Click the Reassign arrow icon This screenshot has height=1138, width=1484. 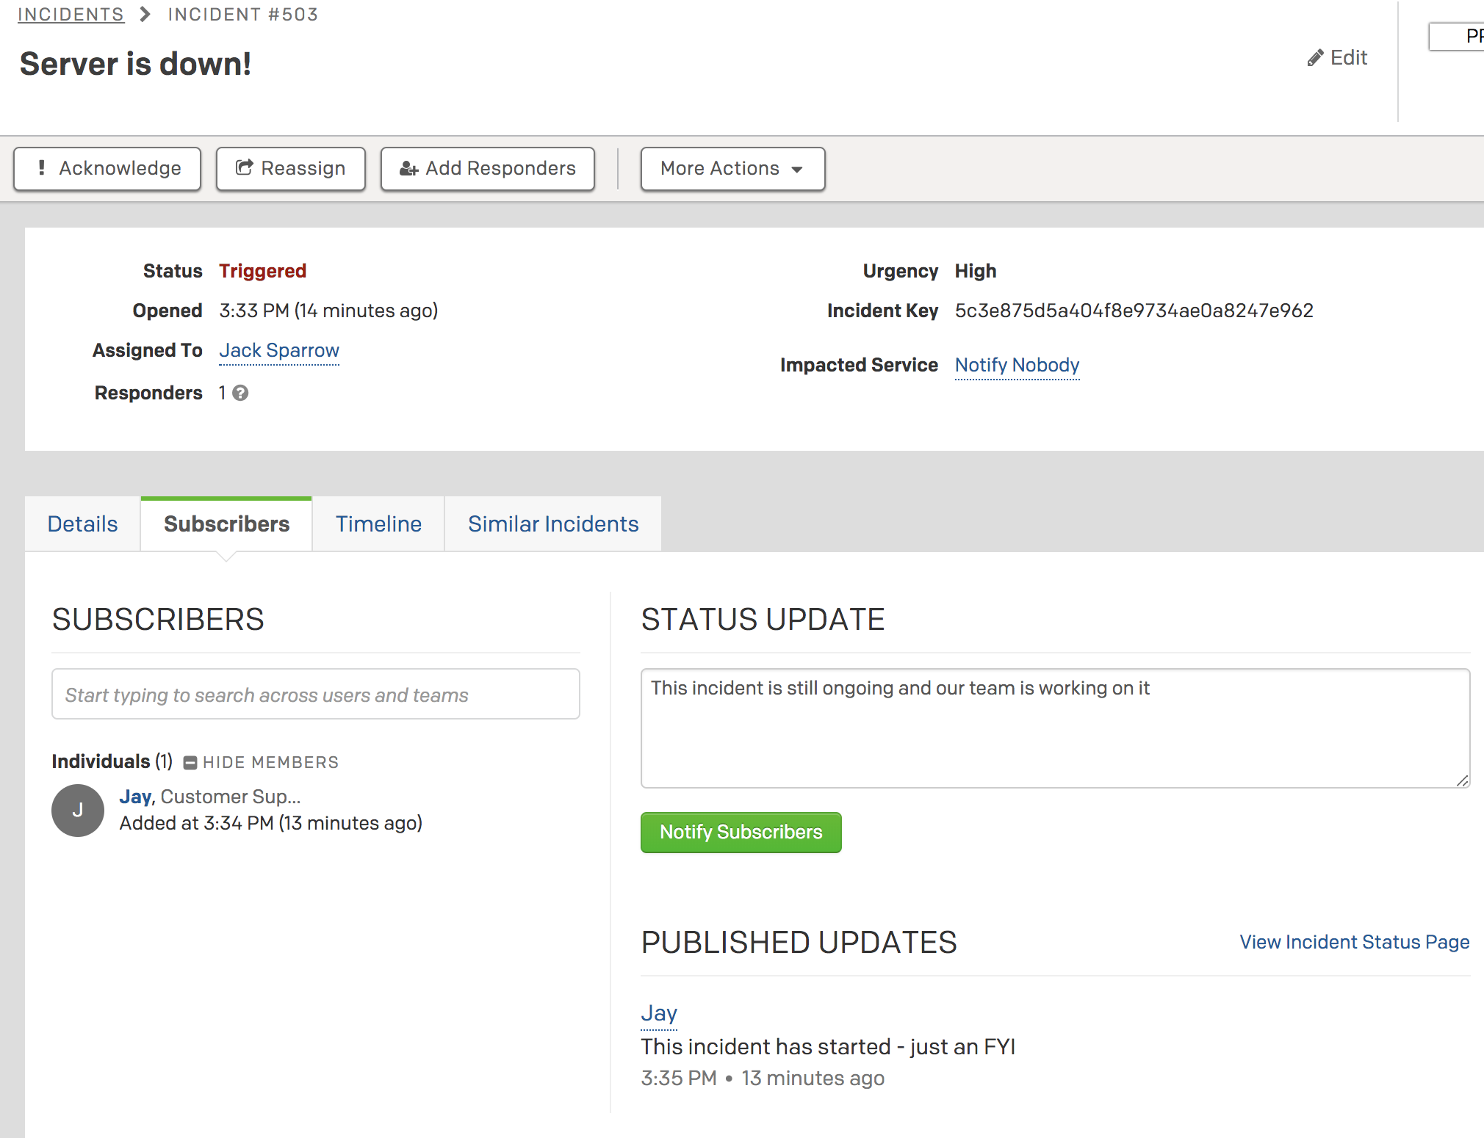pos(244,168)
